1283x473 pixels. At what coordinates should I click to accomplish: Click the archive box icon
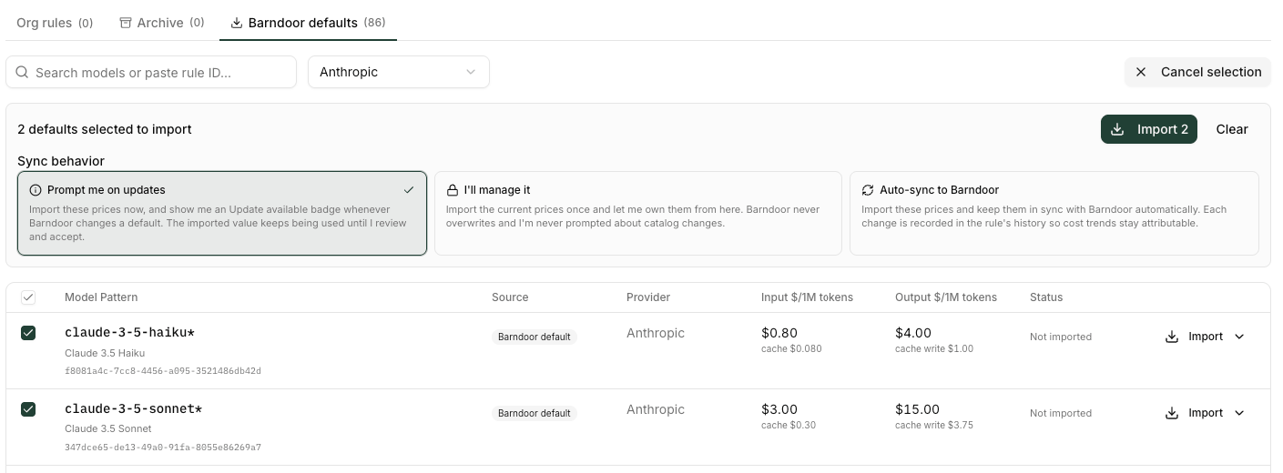(126, 23)
